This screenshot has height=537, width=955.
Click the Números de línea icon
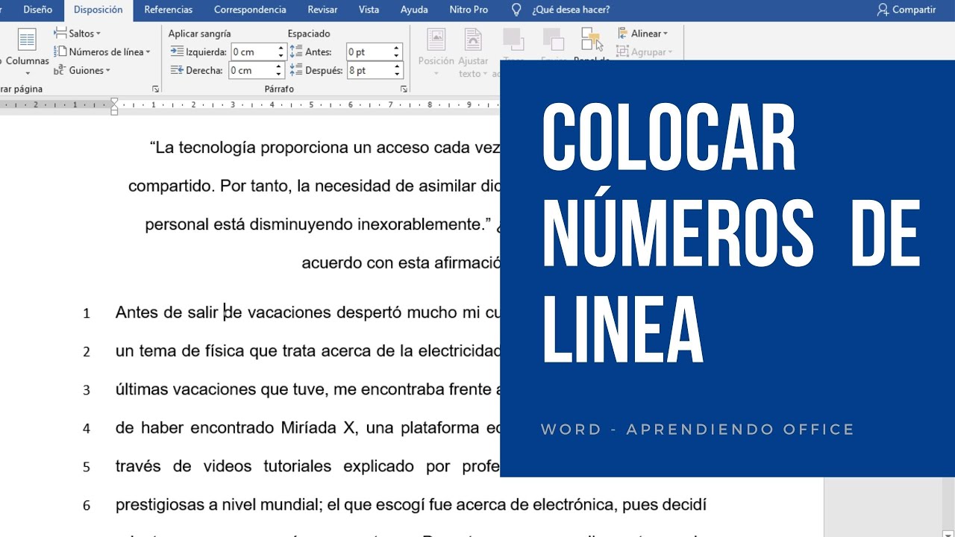[60, 52]
